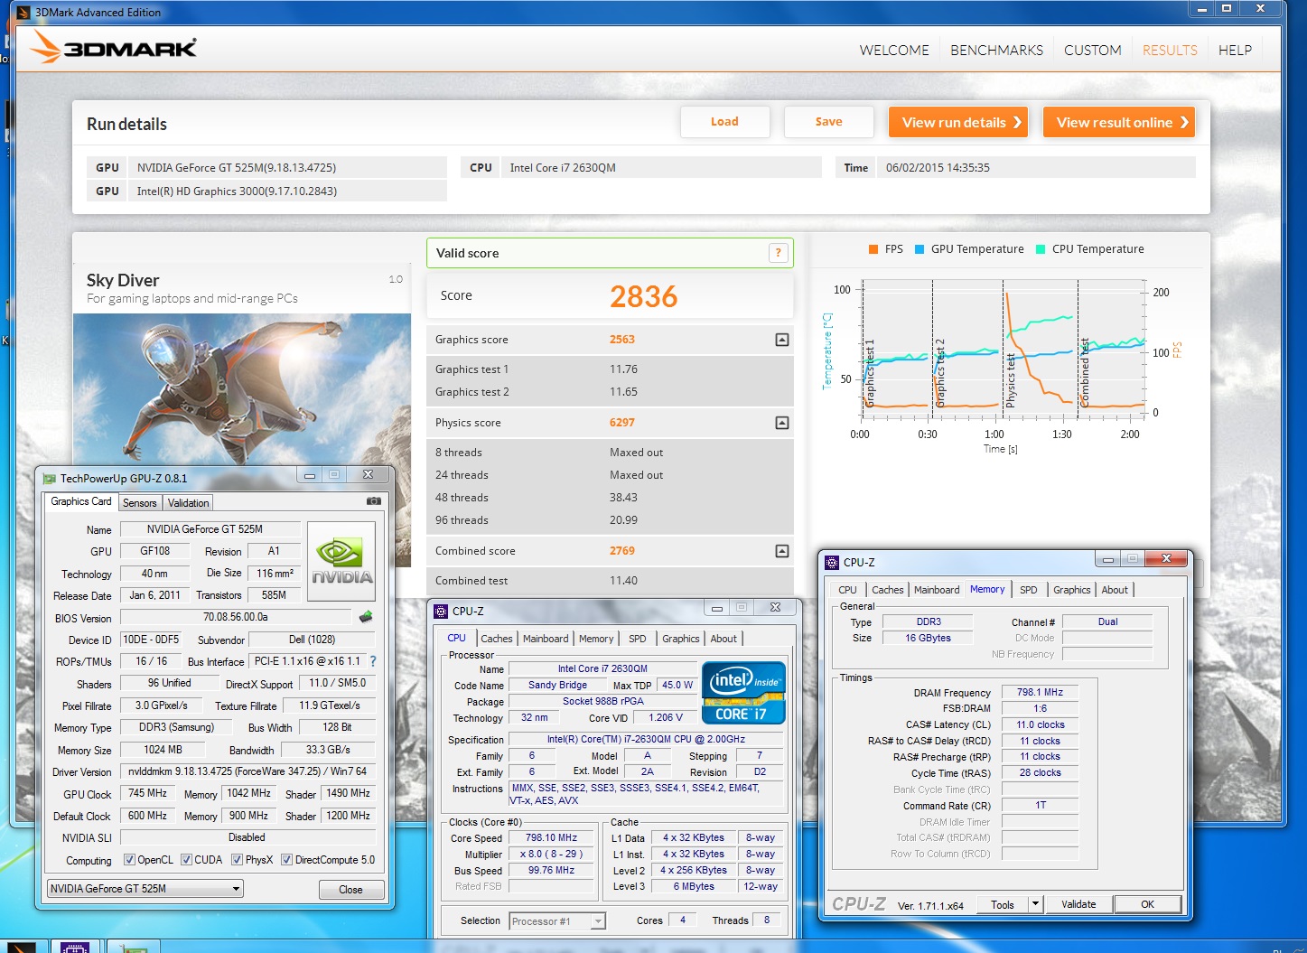Open the Valid score help question mark
The height and width of the screenshot is (953, 1307).
(x=778, y=253)
